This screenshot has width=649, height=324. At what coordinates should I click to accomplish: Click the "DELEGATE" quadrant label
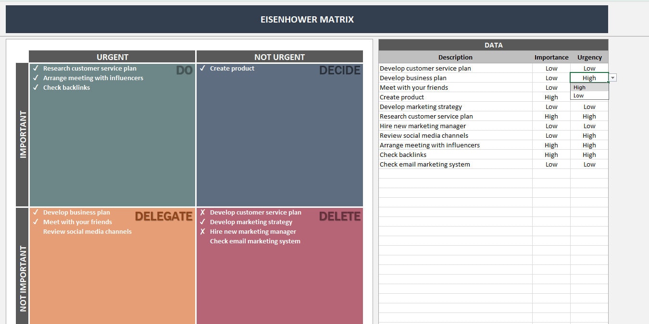click(164, 216)
